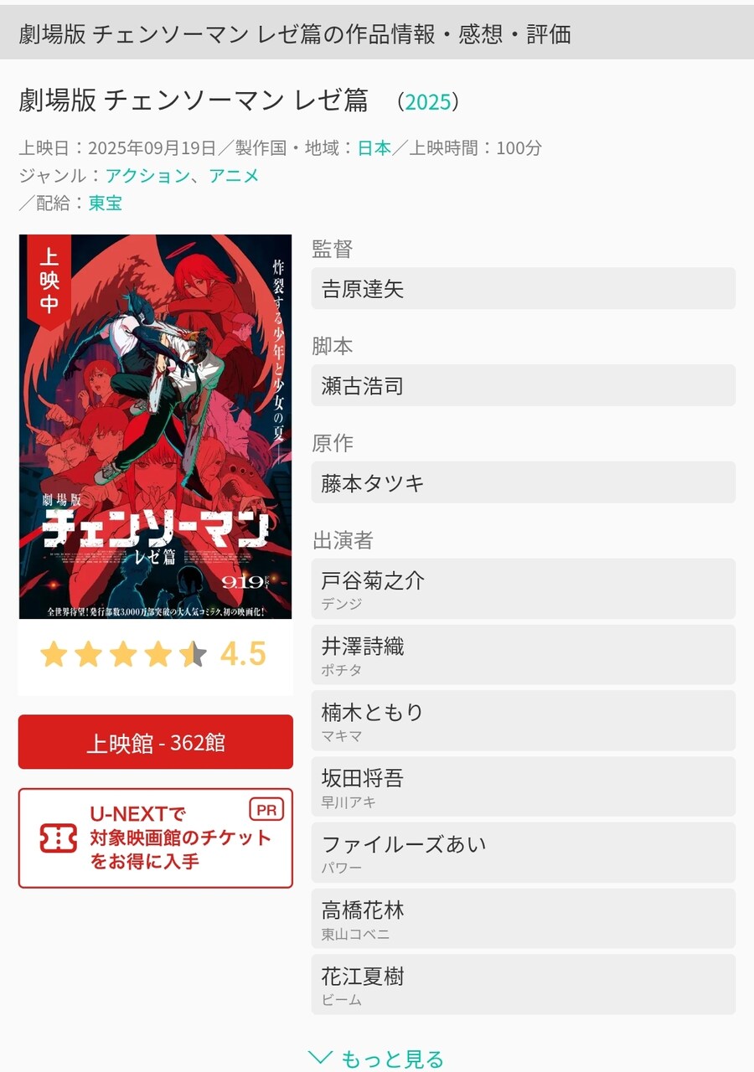Open the 日本 country link
This screenshot has width=754, height=1072.
tap(374, 148)
